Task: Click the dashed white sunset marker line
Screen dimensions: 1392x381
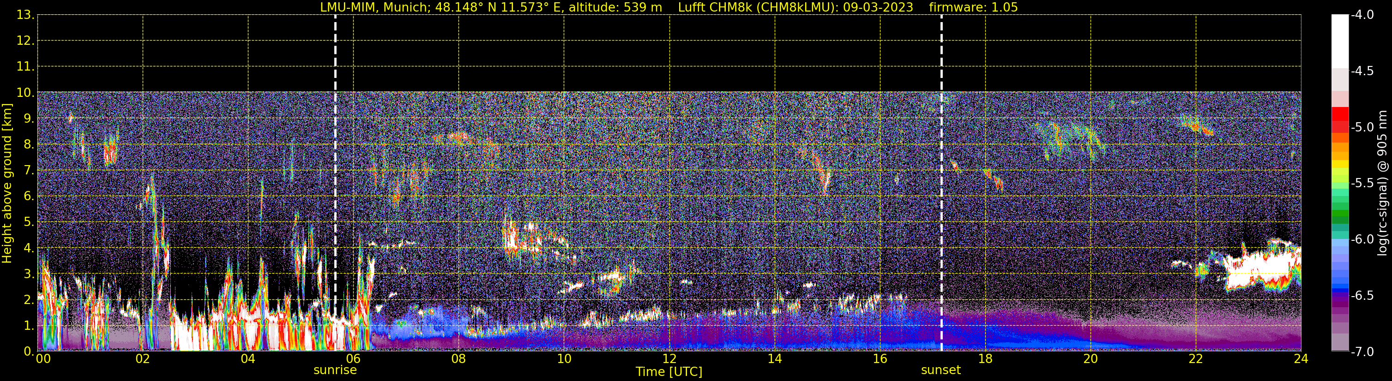Action: [x=941, y=183]
